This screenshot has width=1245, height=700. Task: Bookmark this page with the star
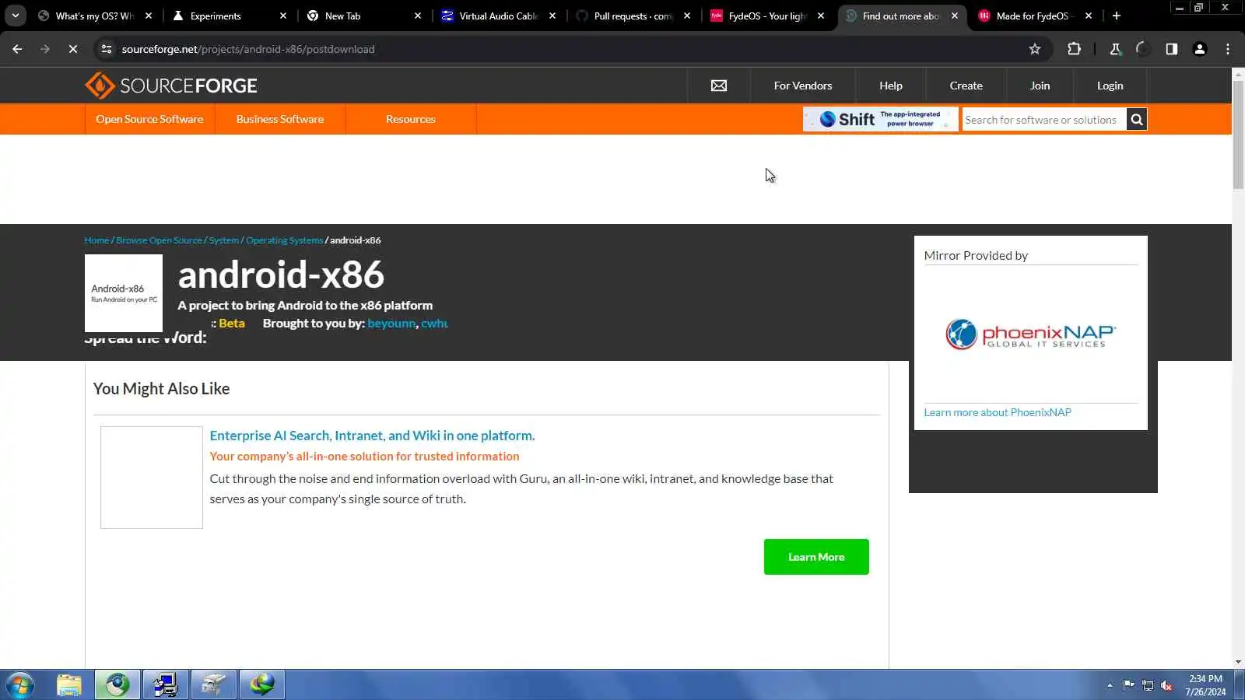pos(1034,49)
